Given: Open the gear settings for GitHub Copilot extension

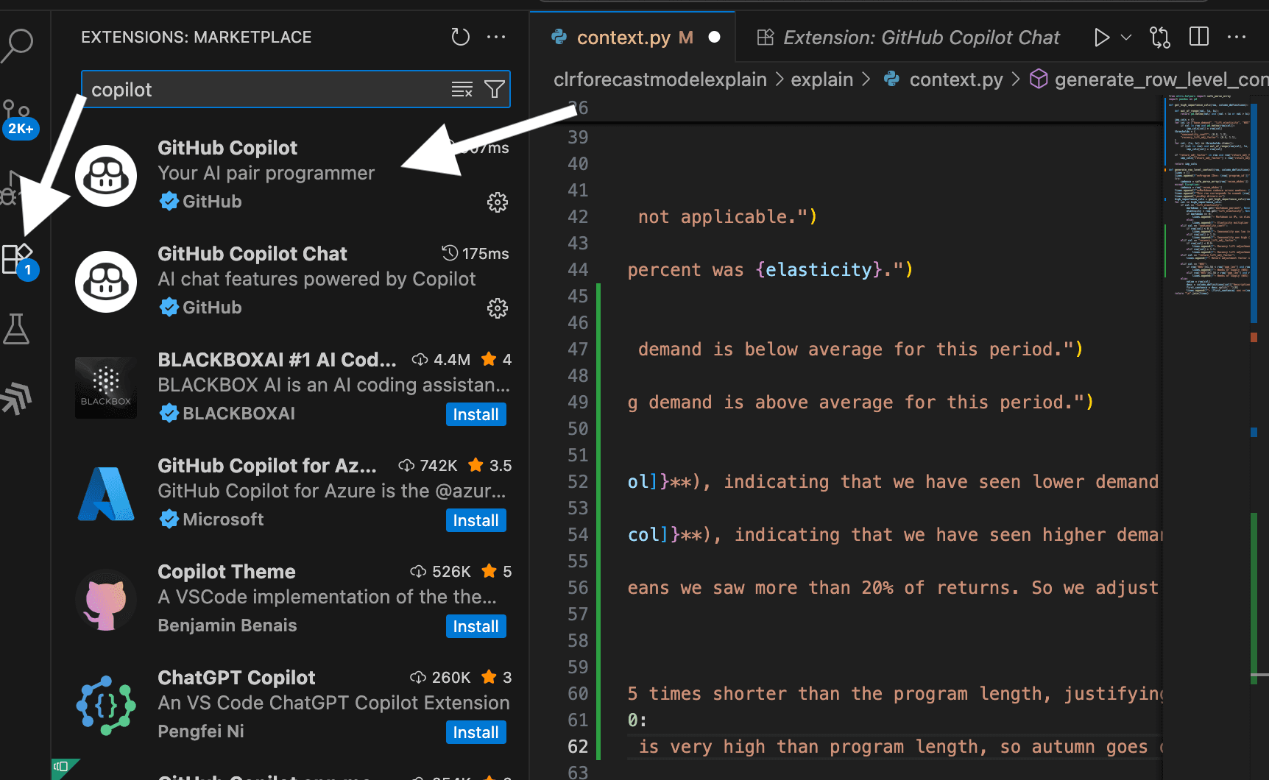Looking at the screenshot, I should tap(498, 202).
